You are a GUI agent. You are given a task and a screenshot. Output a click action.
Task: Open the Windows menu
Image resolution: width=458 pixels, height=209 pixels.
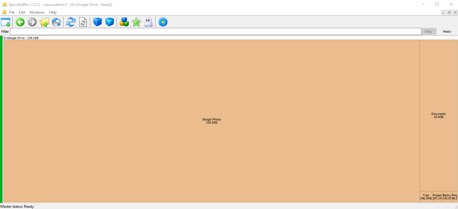(37, 12)
